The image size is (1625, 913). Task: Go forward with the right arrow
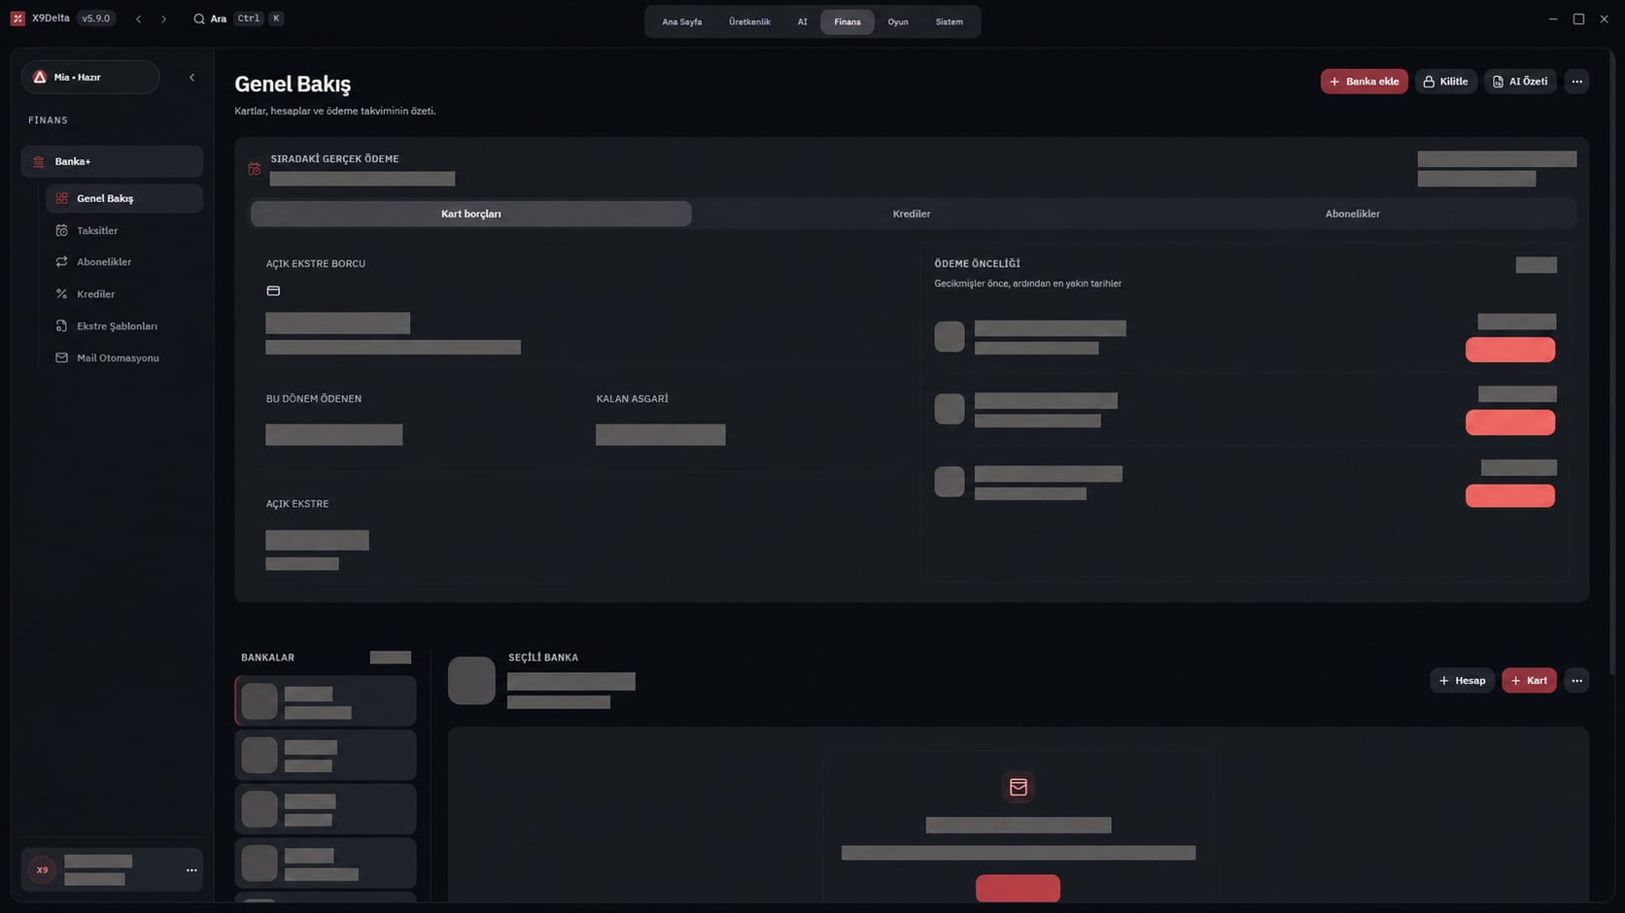(x=163, y=18)
